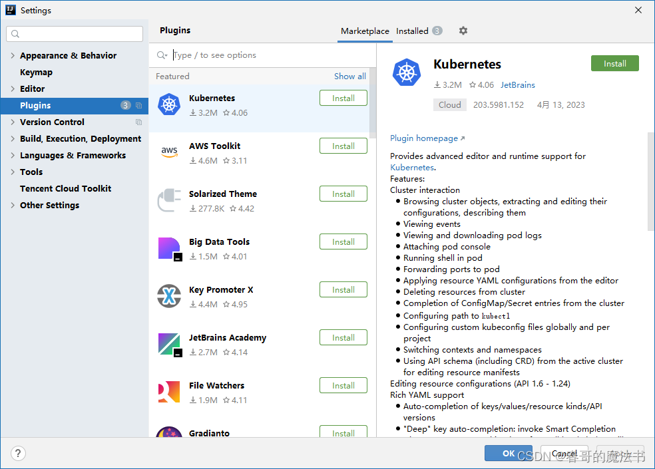Image resolution: width=655 pixels, height=469 pixels.
Task: Select Keymap in settings tree
Action: 37,73
